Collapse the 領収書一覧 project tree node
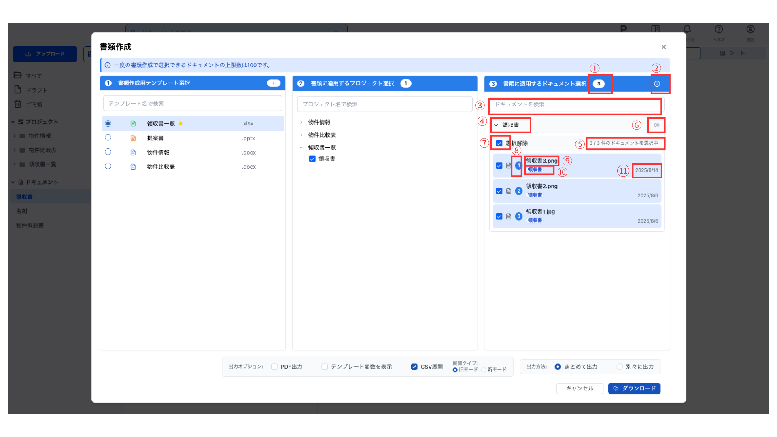 (x=301, y=148)
